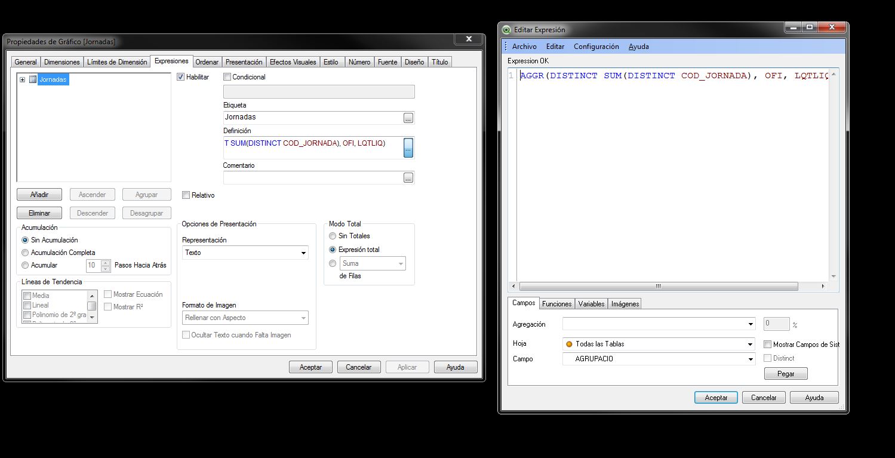Toggle the Habilitar checkbox
This screenshot has width=895, height=458.
coord(181,77)
